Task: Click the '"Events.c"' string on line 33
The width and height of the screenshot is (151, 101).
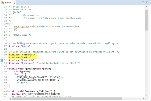Action: (27, 63)
